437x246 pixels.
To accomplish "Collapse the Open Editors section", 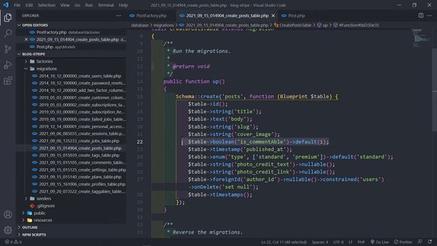I will click(x=35, y=25).
